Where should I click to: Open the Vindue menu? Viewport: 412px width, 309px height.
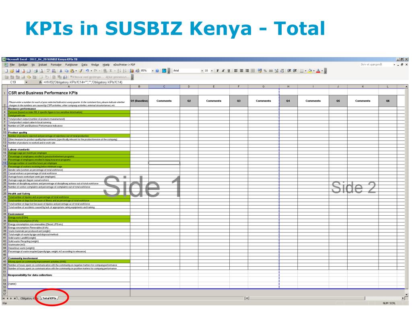[95, 65]
